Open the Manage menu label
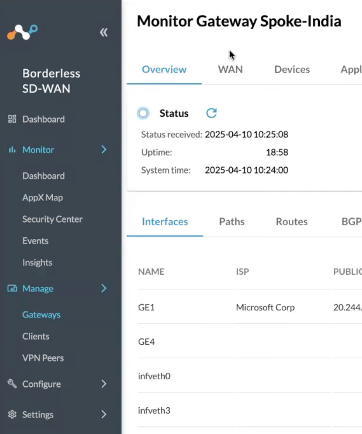 [x=38, y=288]
